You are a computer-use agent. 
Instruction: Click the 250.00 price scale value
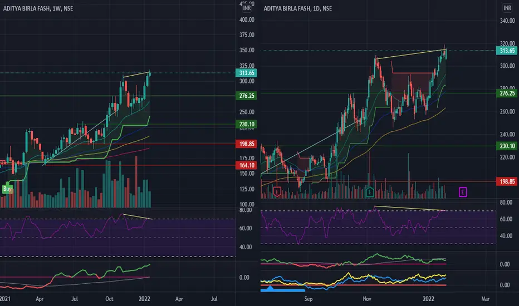[247, 112]
